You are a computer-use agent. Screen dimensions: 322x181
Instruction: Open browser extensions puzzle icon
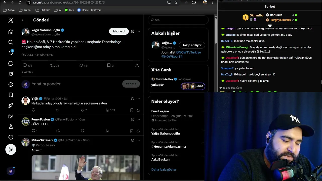[194, 2]
